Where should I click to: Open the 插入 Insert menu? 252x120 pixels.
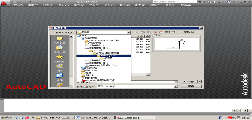(64, 5)
